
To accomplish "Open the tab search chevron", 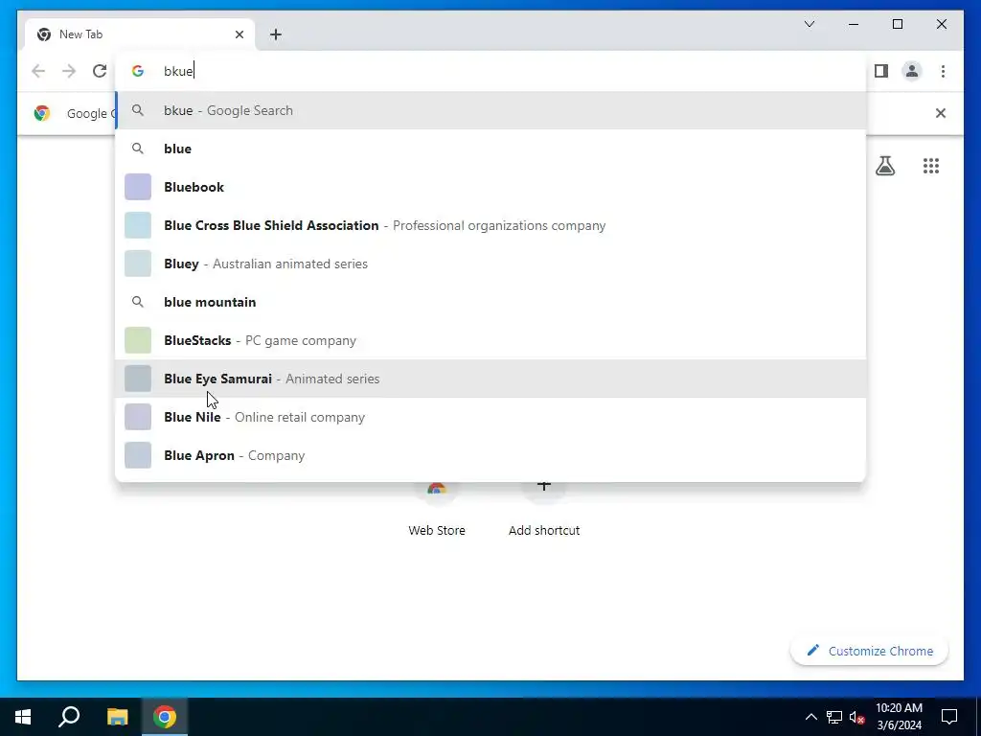I will click(809, 24).
